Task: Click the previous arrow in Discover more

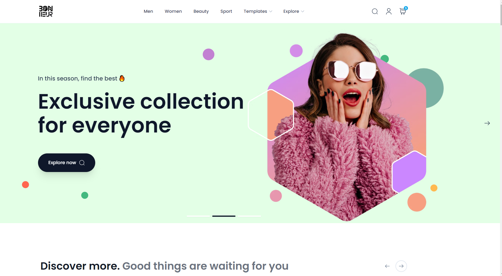Action: (x=387, y=266)
